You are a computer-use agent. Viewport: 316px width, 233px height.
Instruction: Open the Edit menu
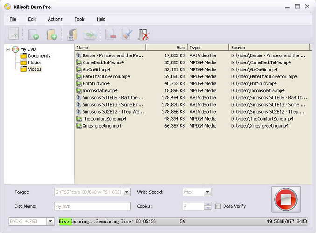[32, 19]
